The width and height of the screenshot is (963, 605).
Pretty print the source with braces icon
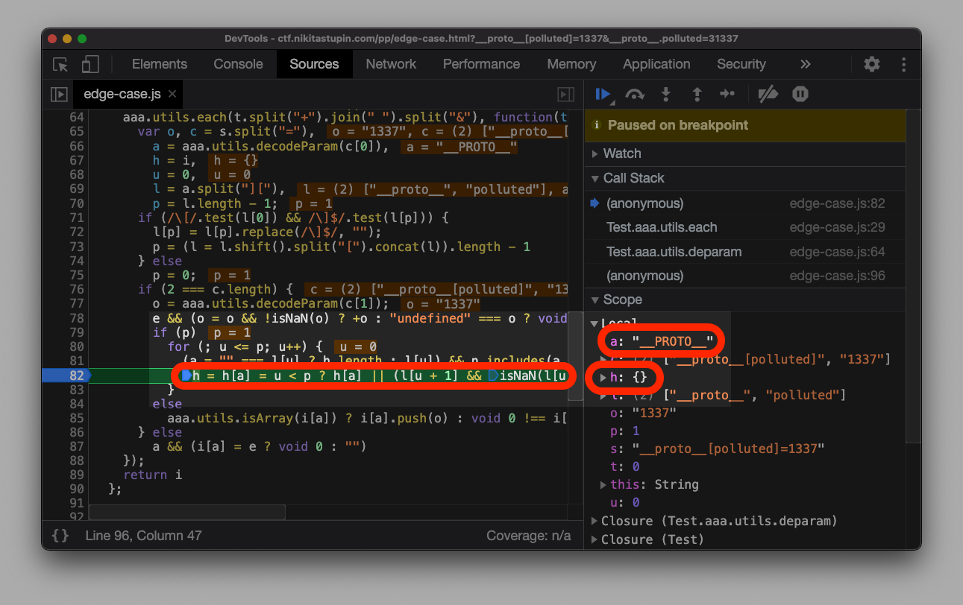pos(60,535)
